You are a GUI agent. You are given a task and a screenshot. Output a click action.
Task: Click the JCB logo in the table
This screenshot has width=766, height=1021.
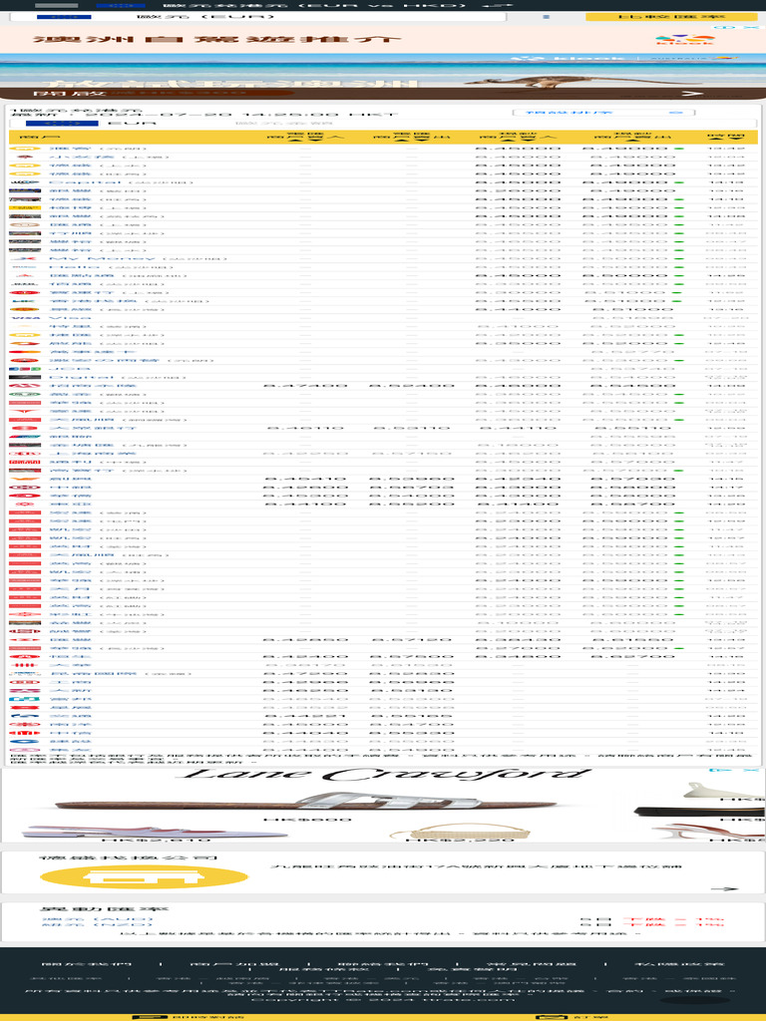pos(25,369)
